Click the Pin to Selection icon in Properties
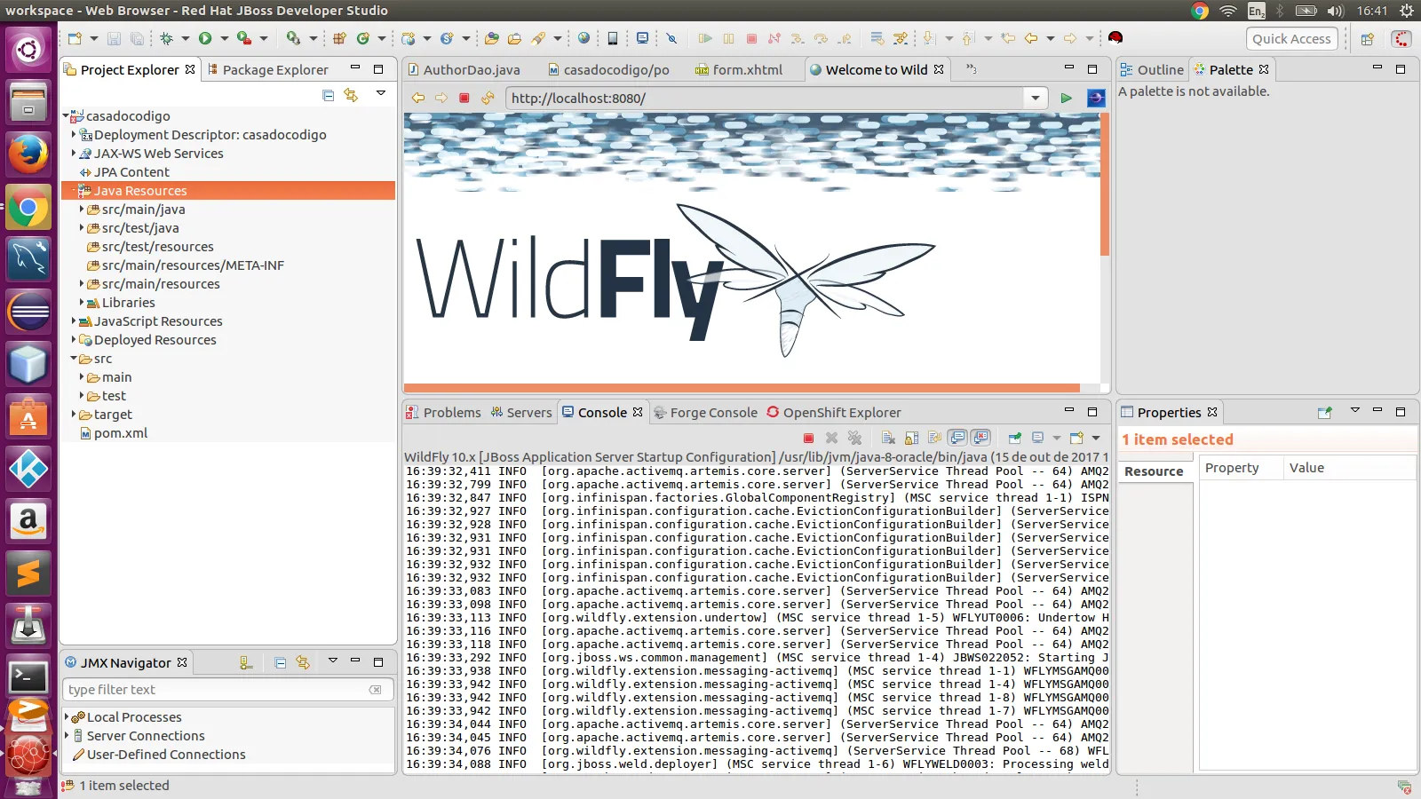1421x799 pixels. 1324,413
